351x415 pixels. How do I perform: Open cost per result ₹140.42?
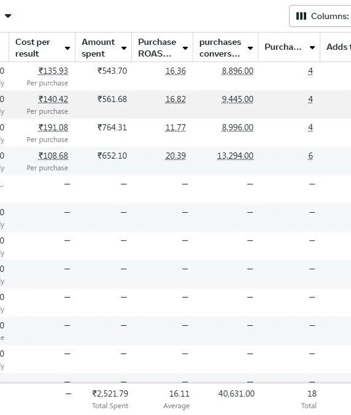click(53, 99)
